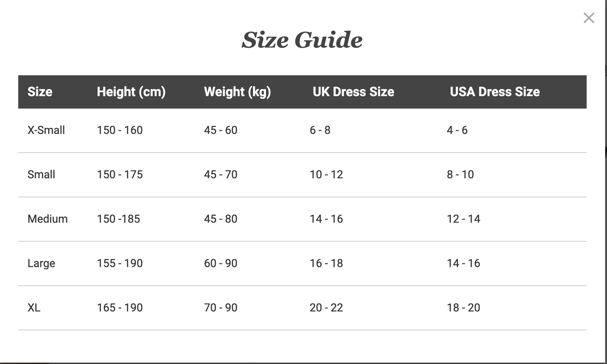Click the X-Small USA dress size 4 - 6

(x=457, y=130)
